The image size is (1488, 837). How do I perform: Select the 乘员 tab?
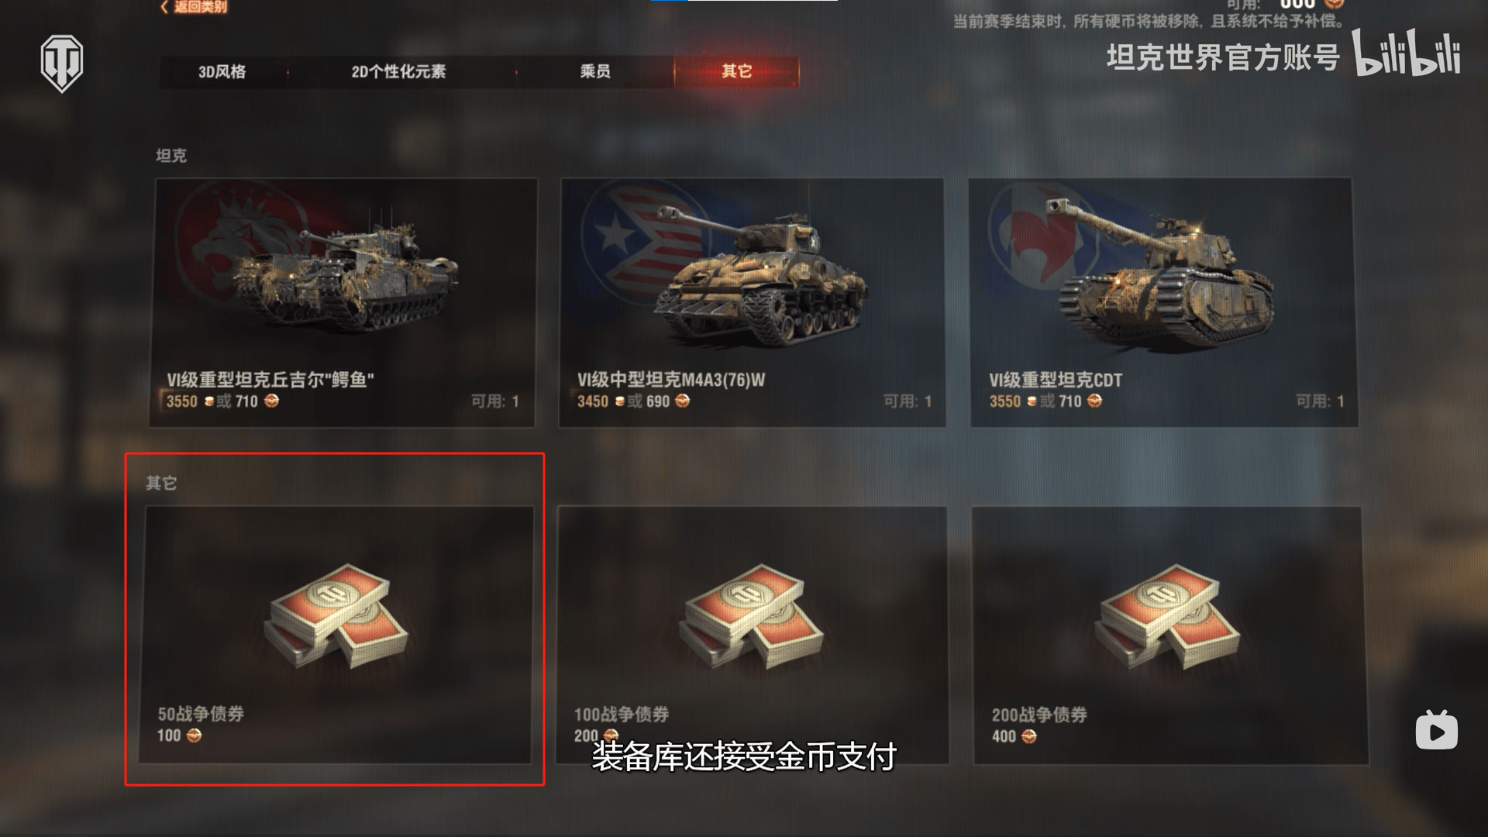coord(595,71)
